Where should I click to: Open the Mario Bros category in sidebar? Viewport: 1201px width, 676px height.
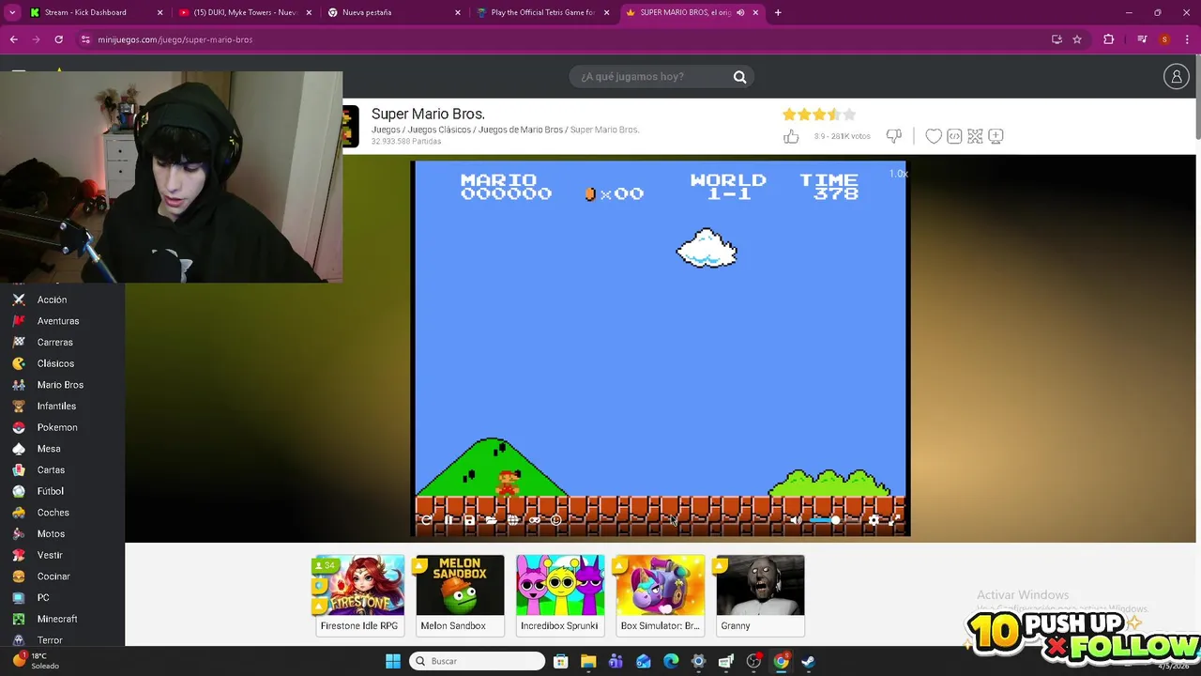pos(62,385)
